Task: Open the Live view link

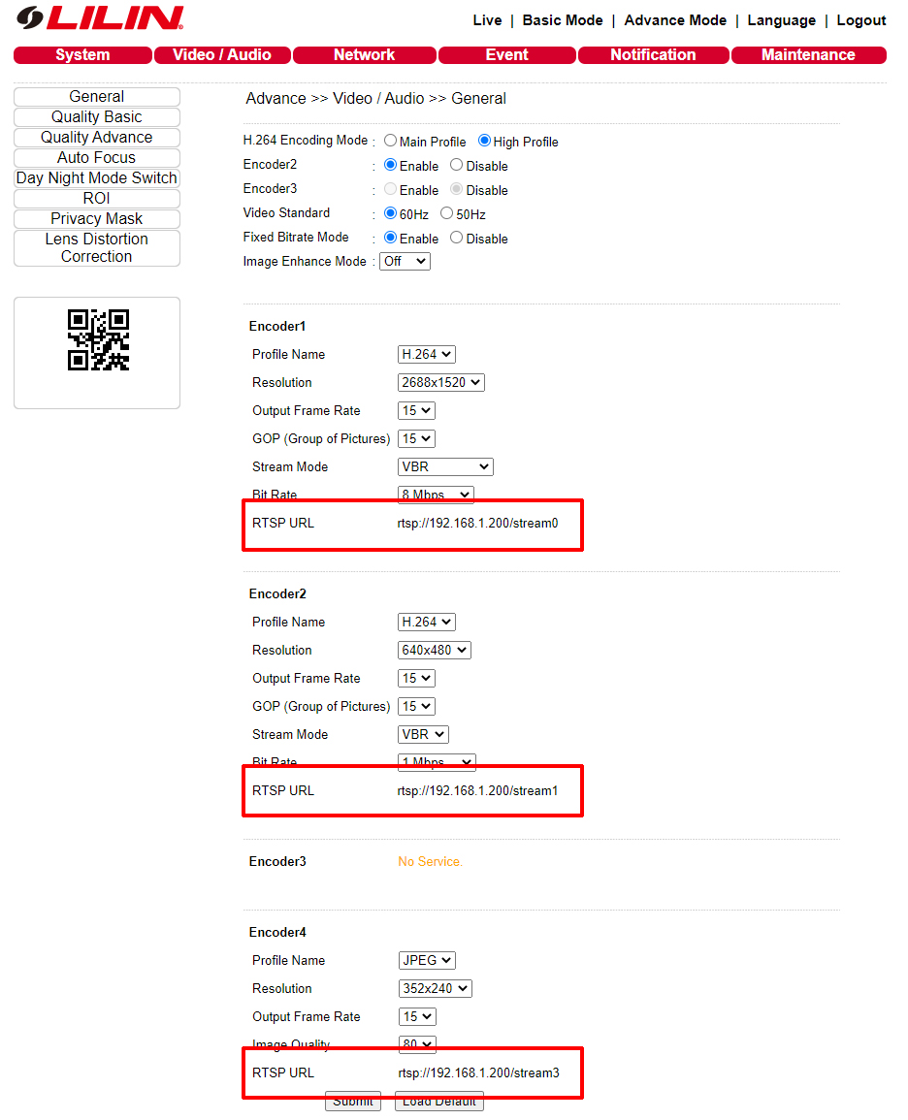Action: [487, 20]
